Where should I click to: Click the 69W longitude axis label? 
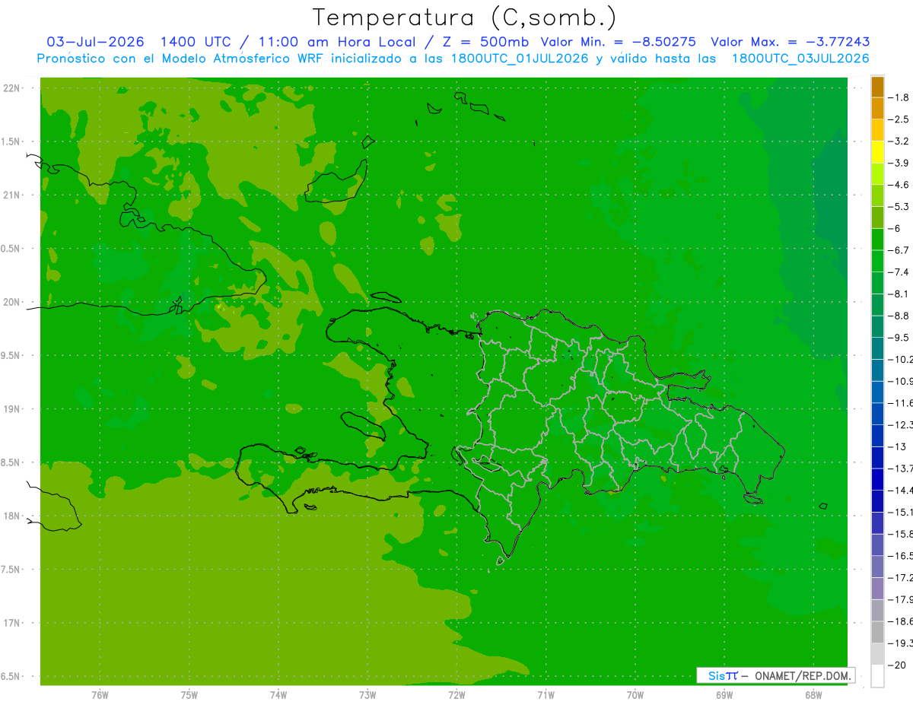pos(724,695)
